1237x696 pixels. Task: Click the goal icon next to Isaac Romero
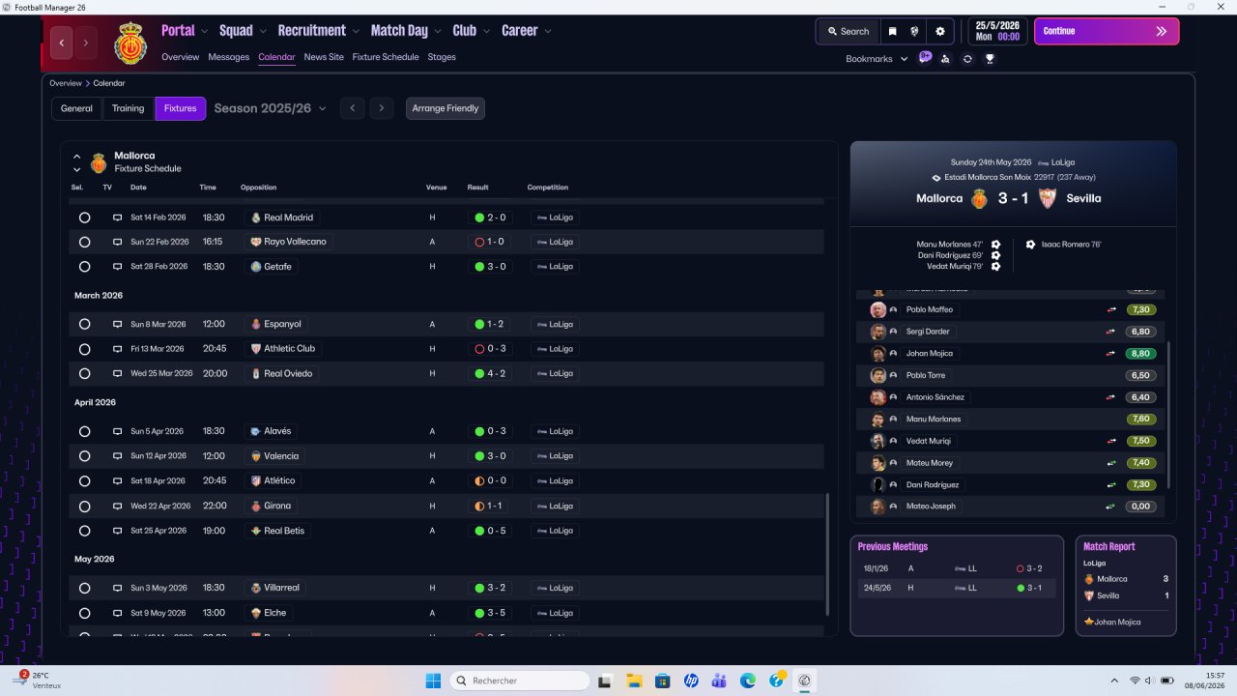(x=1030, y=245)
